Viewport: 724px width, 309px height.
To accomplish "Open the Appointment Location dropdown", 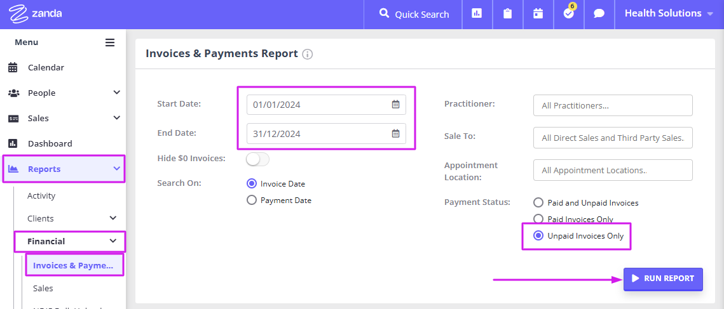I will (x=613, y=169).
